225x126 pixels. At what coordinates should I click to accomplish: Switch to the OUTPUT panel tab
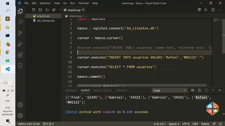coord(85,90)
